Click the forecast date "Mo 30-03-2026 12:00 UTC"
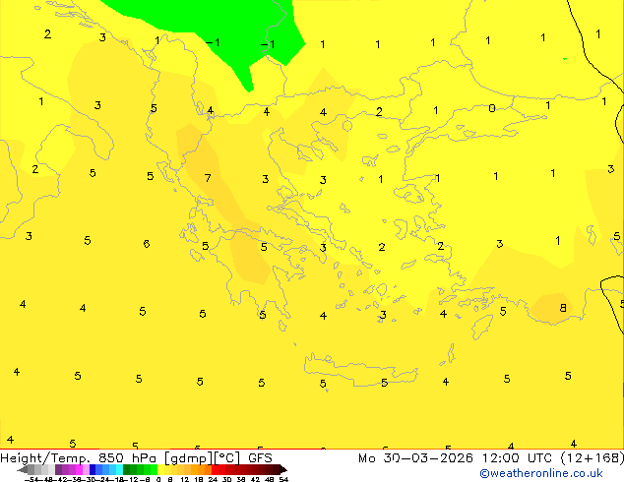The image size is (624, 482). click(457, 458)
